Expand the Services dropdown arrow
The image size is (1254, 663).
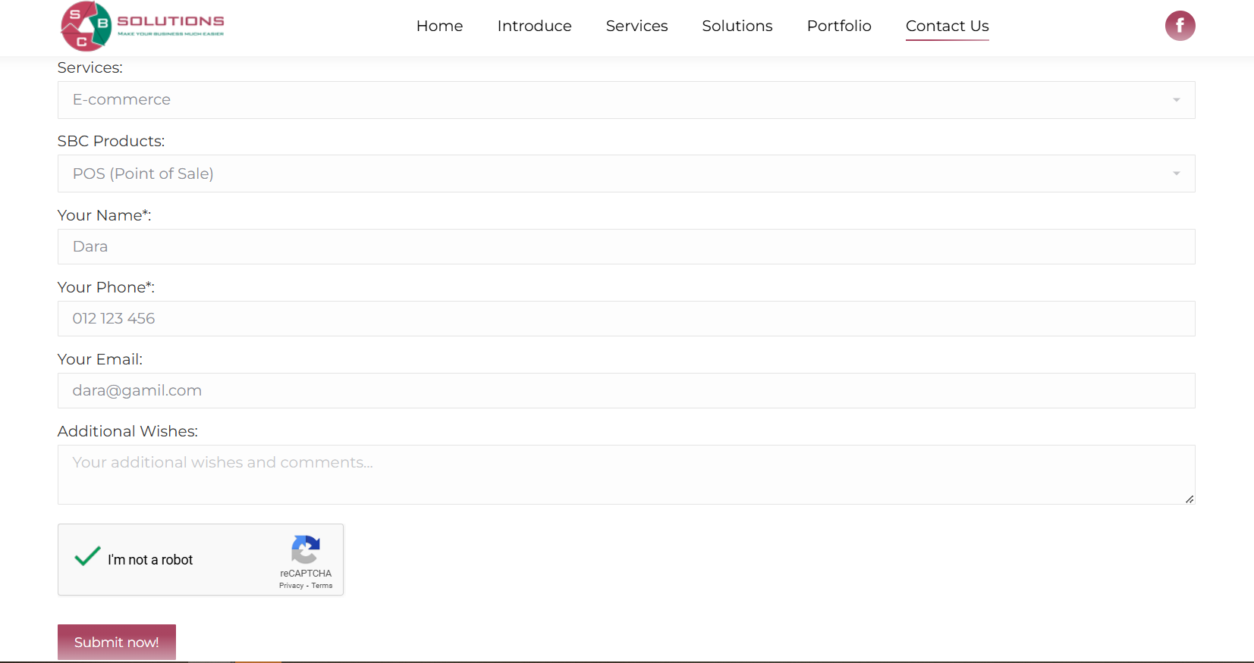[1176, 100]
